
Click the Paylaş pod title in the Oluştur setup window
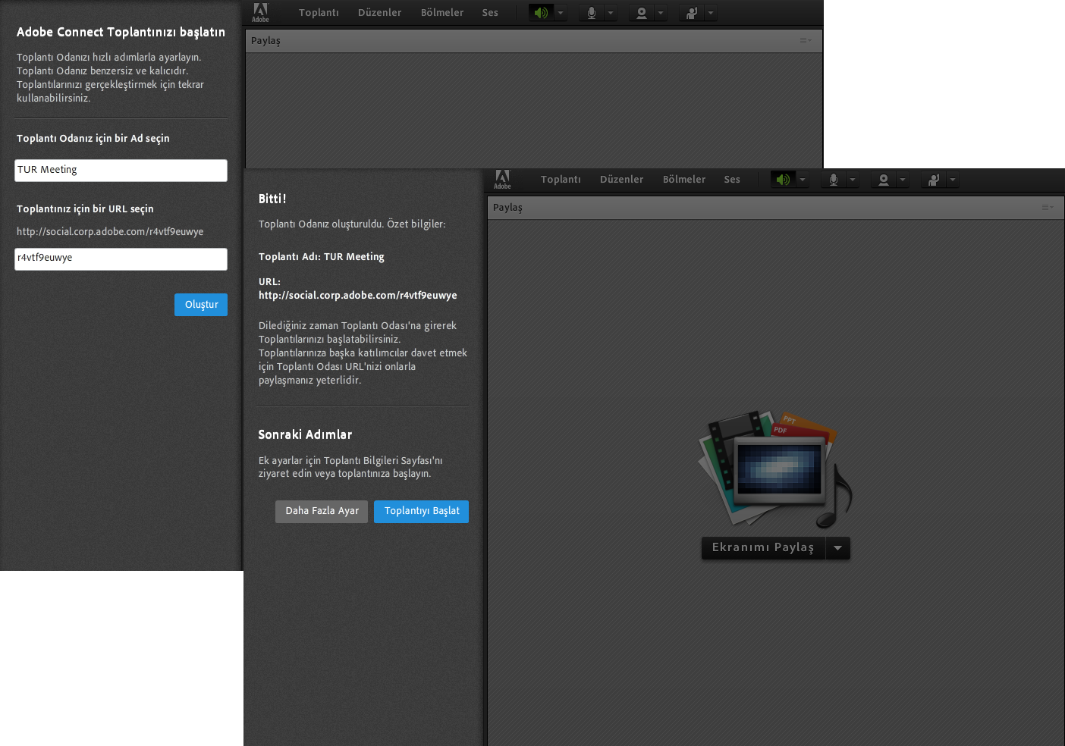tap(265, 41)
